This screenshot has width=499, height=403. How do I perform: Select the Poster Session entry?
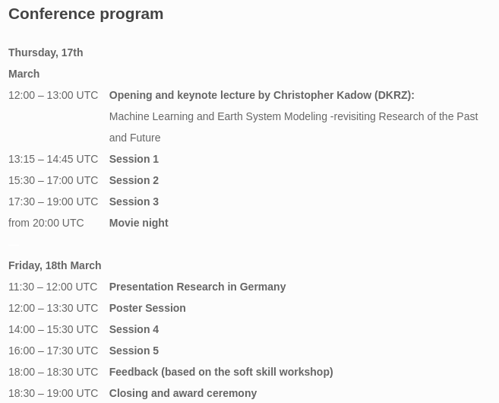[x=147, y=308]
